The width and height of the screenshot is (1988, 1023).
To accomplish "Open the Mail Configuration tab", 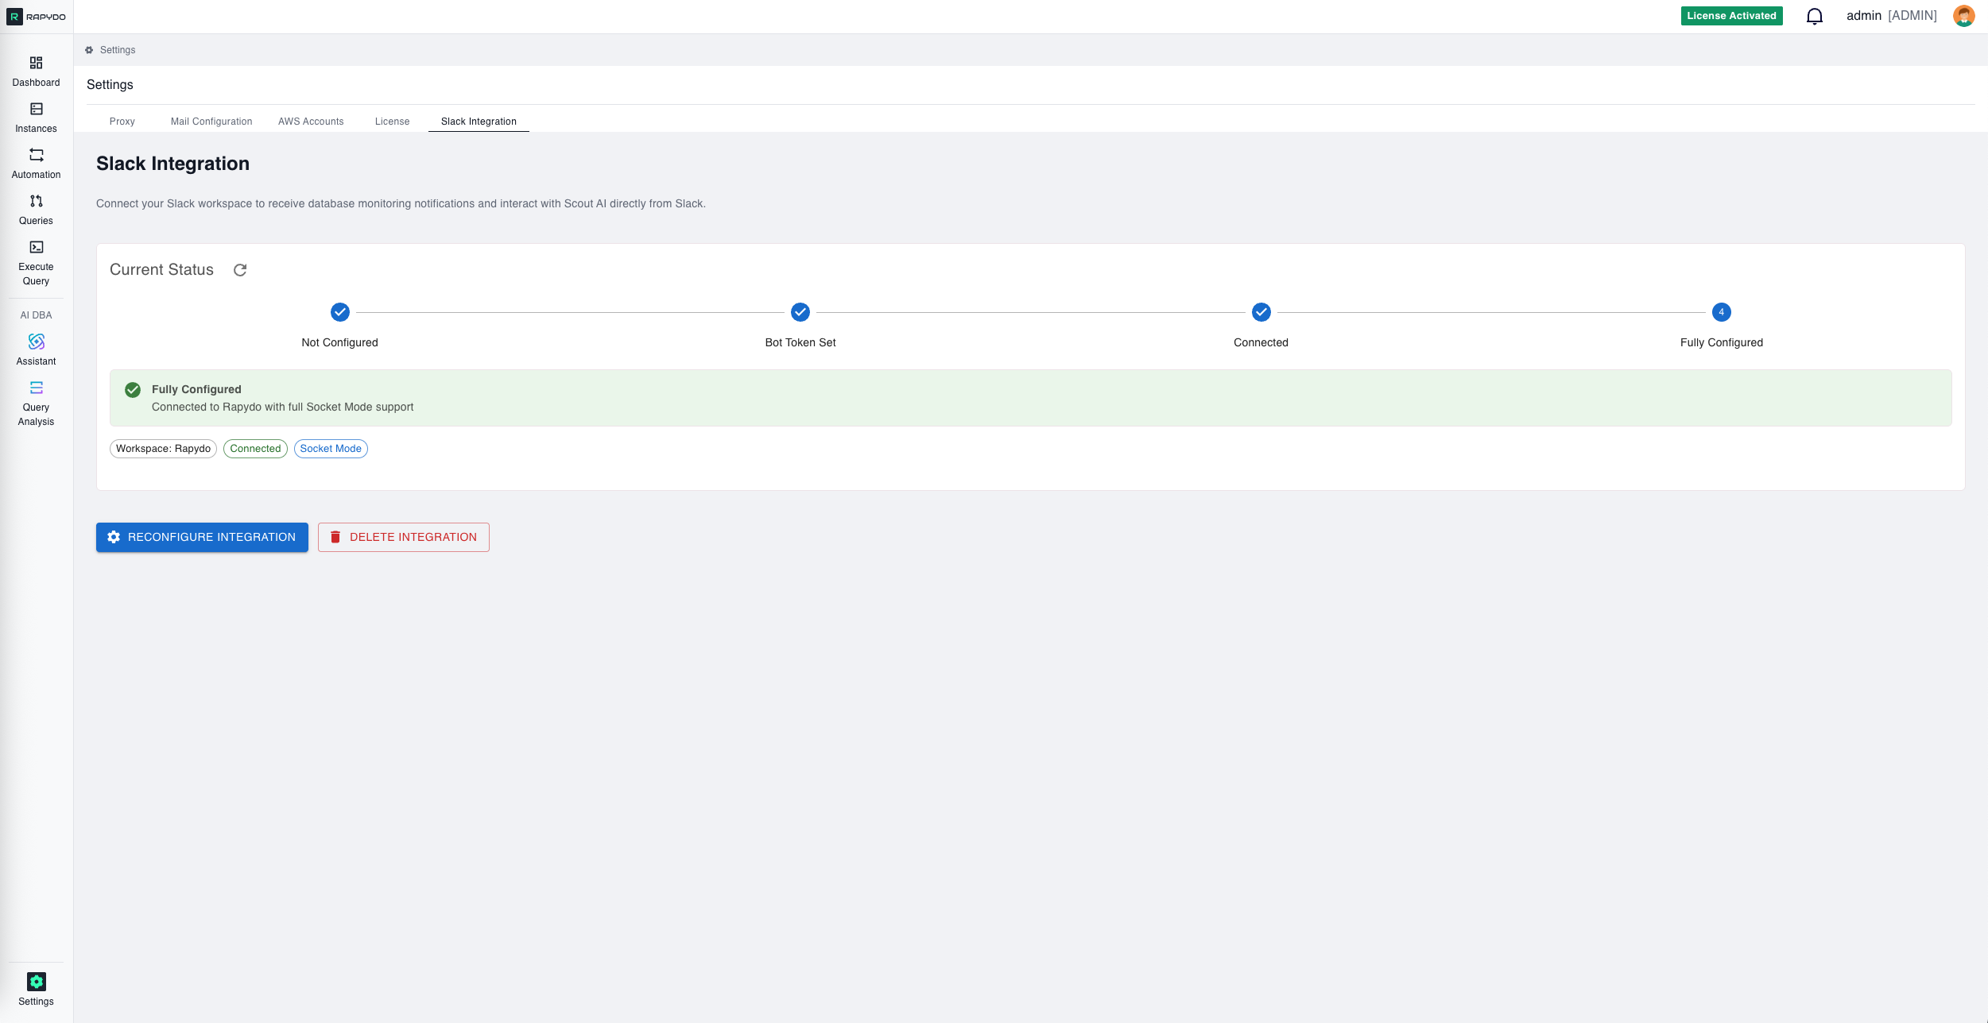I will 211,121.
